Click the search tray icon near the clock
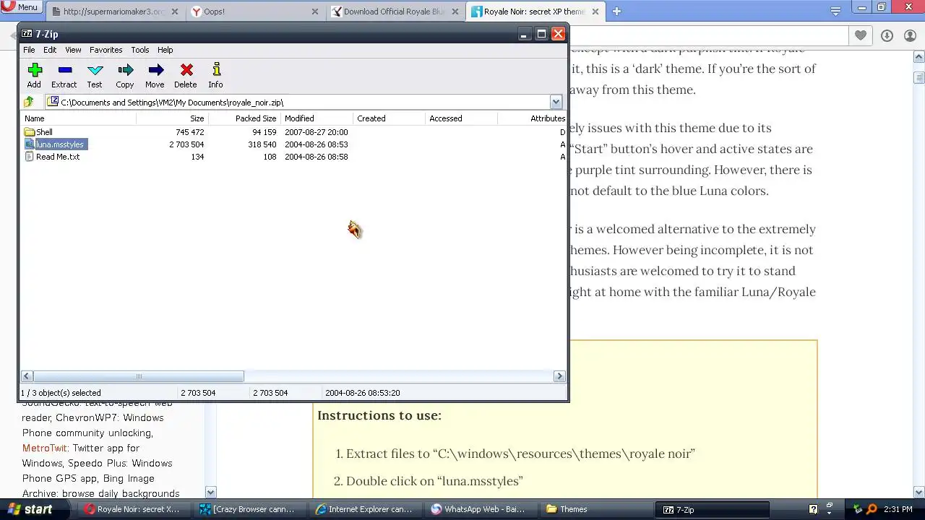925x520 pixels. (872, 509)
